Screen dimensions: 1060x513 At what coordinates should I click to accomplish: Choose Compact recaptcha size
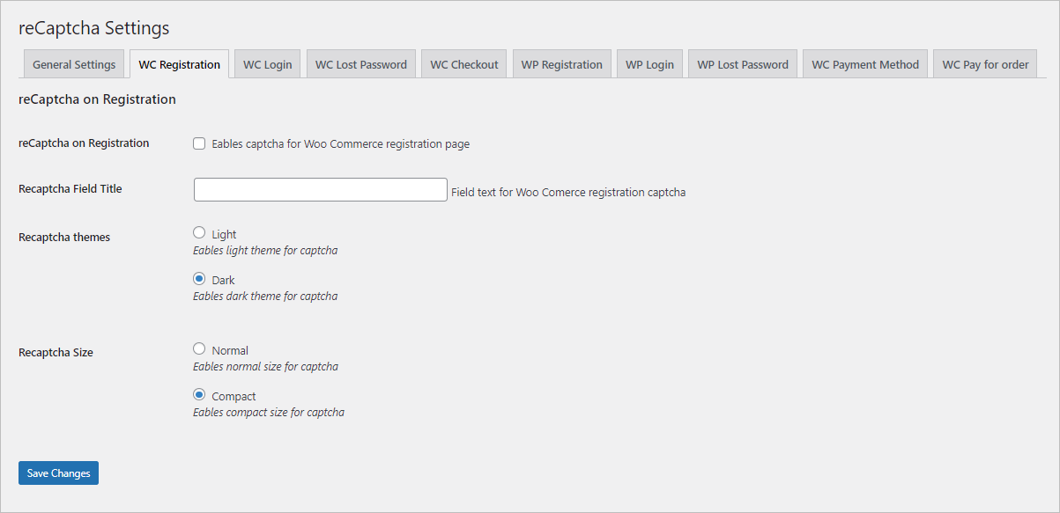click(199, 394)
